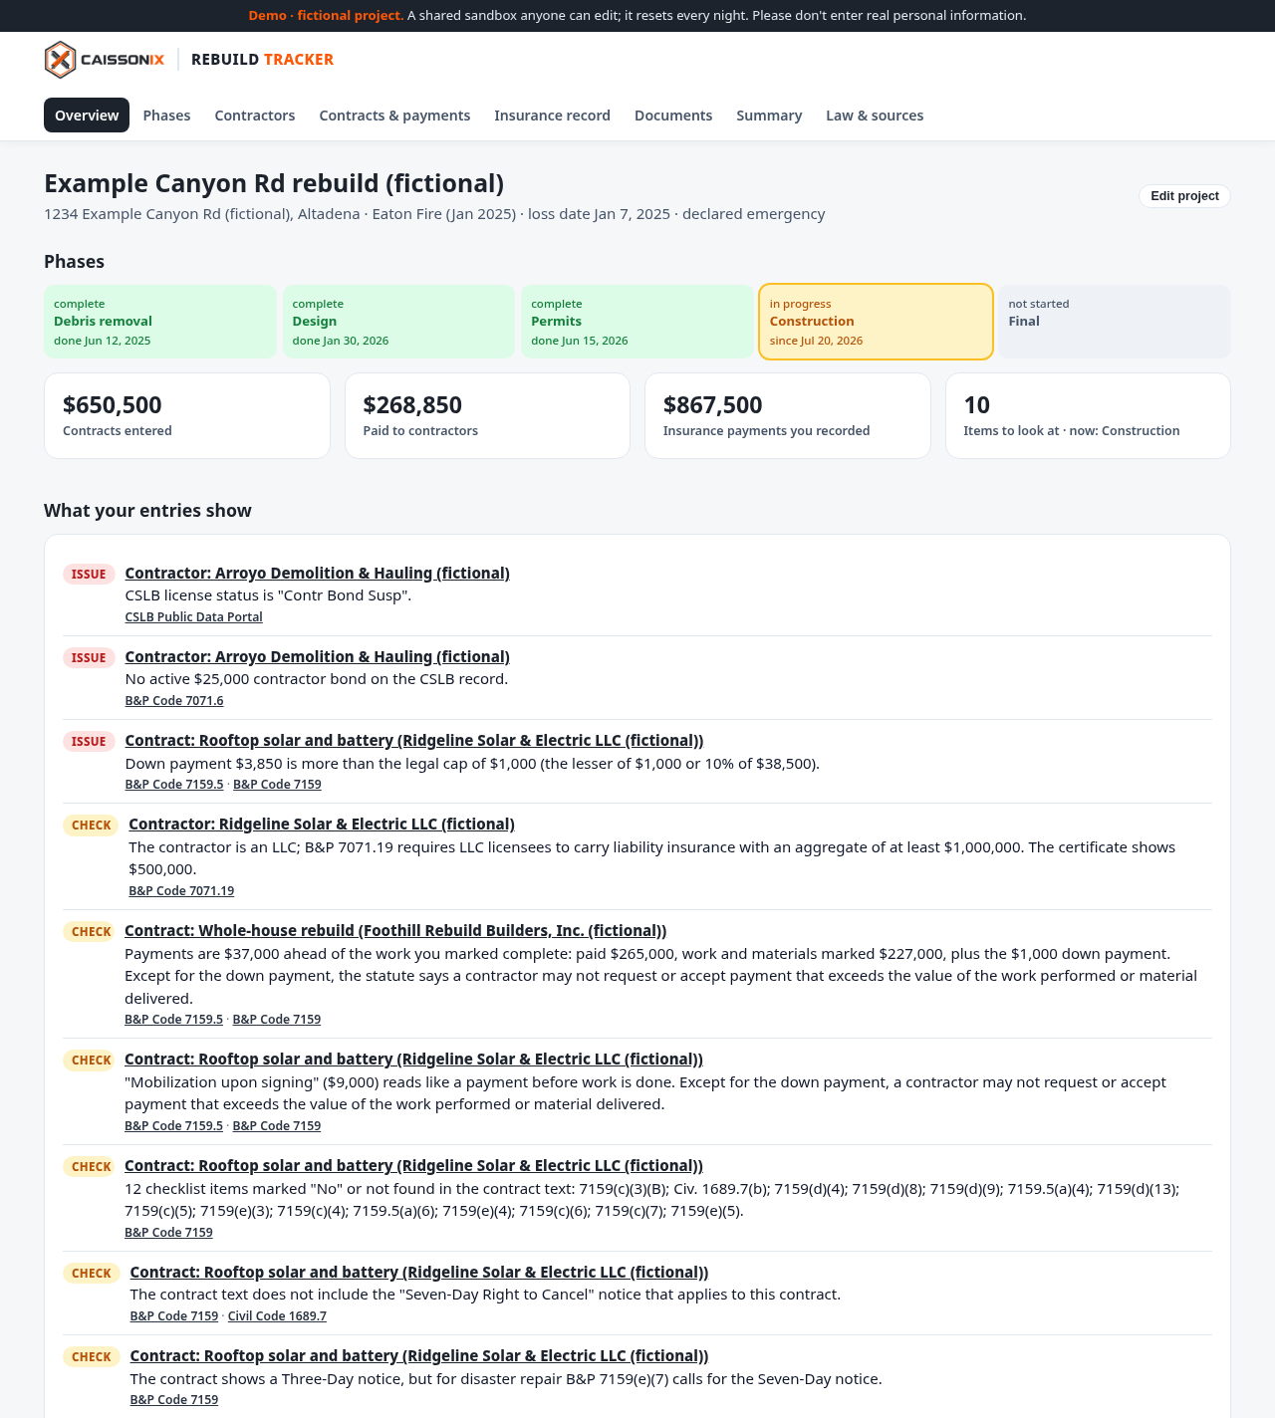
Task: Open the $268,850 Paid to contractors card
Action: tap(487, 415)
